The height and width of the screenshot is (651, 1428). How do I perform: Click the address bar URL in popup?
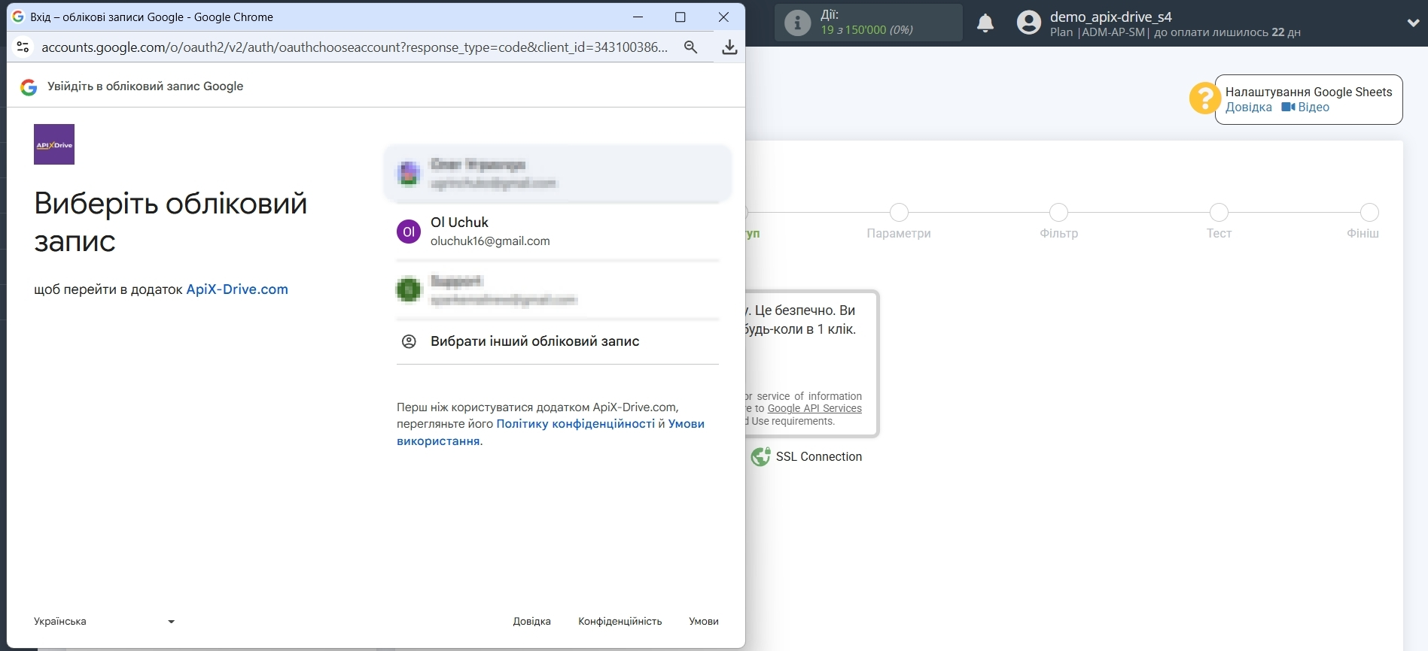(x=355, y=47)
